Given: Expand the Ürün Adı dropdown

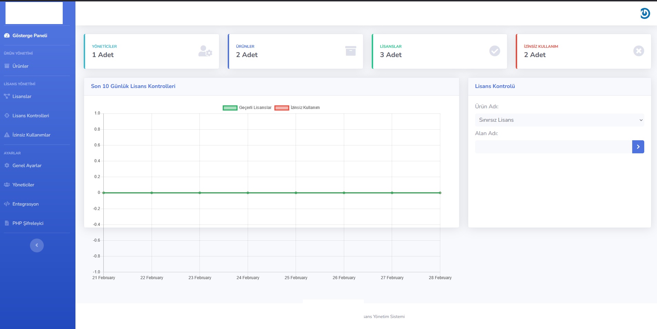Looking at the screenshot, I should click(x=560, y=120).
